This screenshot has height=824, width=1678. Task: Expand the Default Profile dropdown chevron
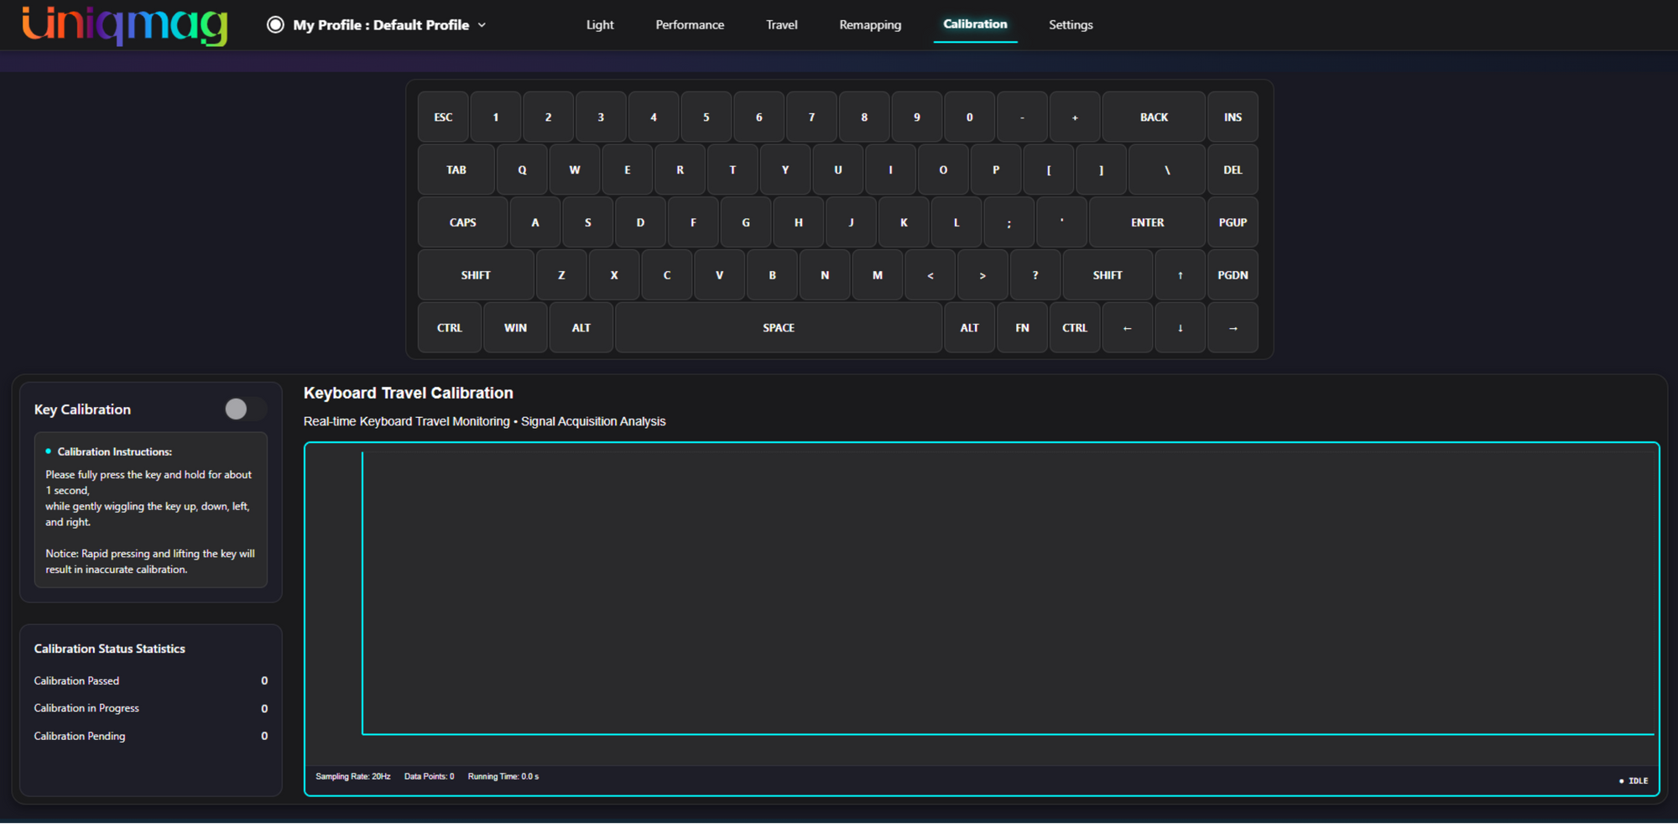[x=482, y=25]
